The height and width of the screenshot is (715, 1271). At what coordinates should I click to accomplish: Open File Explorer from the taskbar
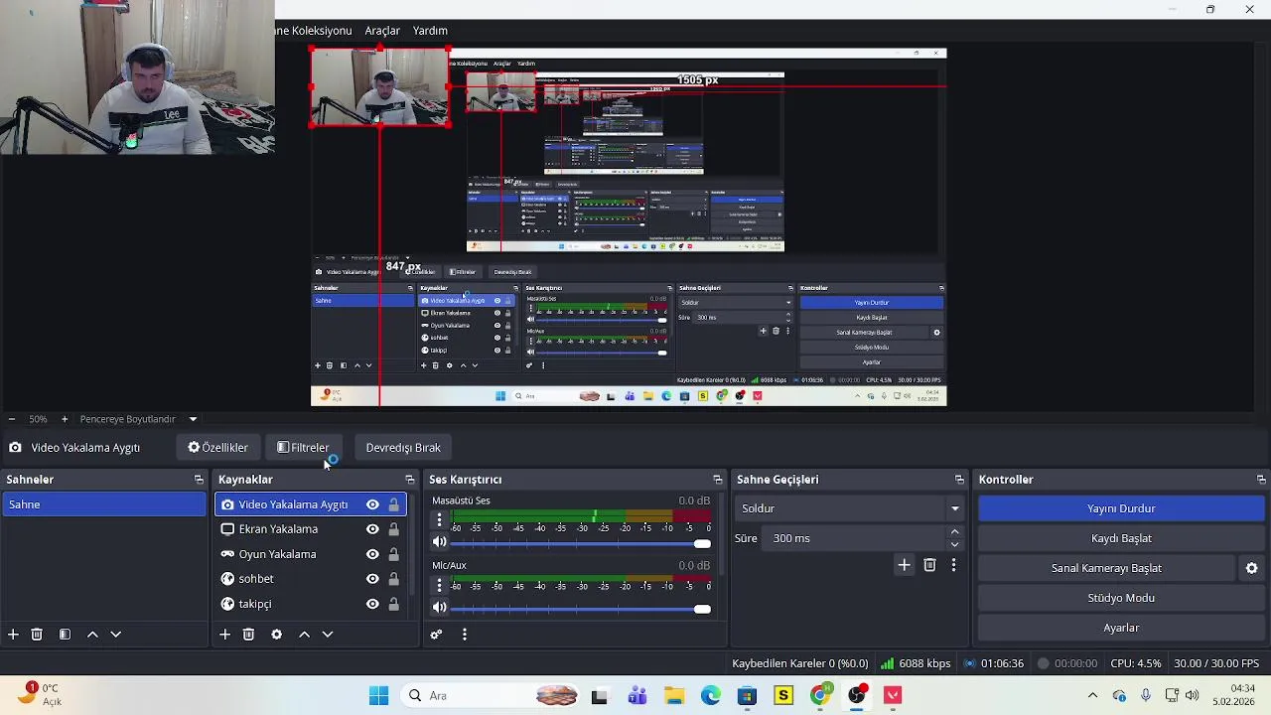[674, 695]
